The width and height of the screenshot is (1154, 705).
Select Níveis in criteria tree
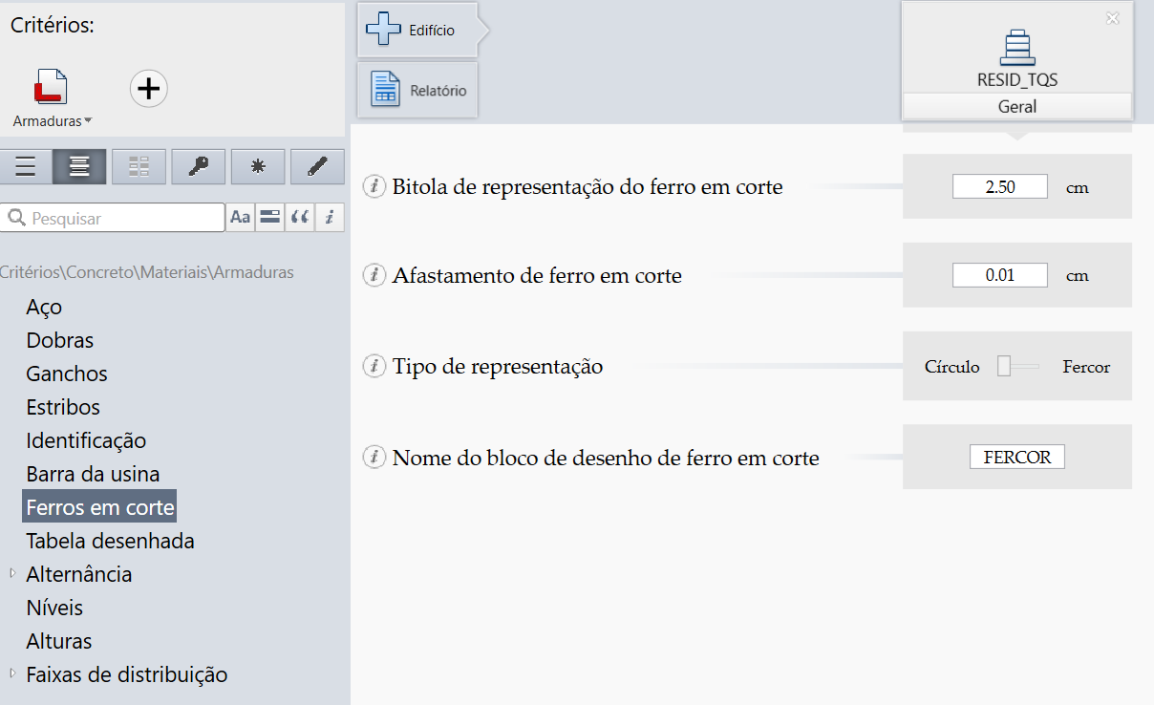(54, 608)
